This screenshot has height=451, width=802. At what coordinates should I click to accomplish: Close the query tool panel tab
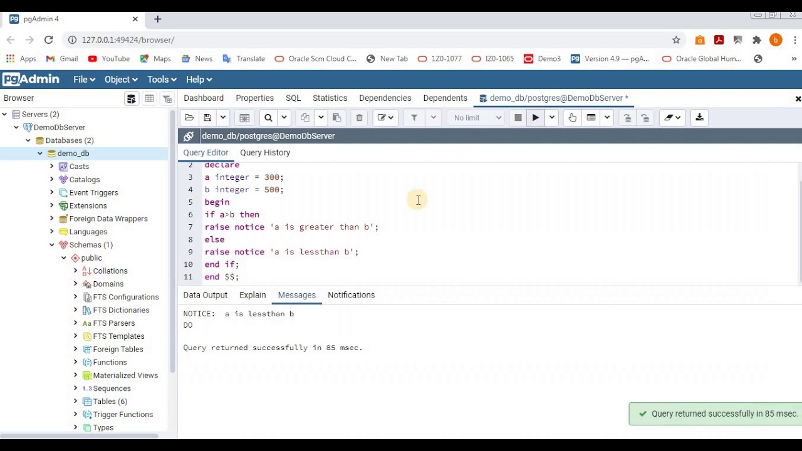click(798, 99)
